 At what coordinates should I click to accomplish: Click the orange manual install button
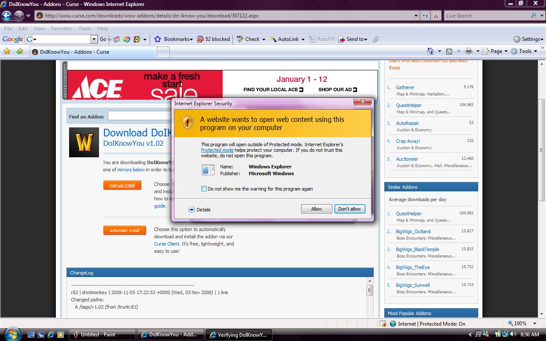[122, 185]
